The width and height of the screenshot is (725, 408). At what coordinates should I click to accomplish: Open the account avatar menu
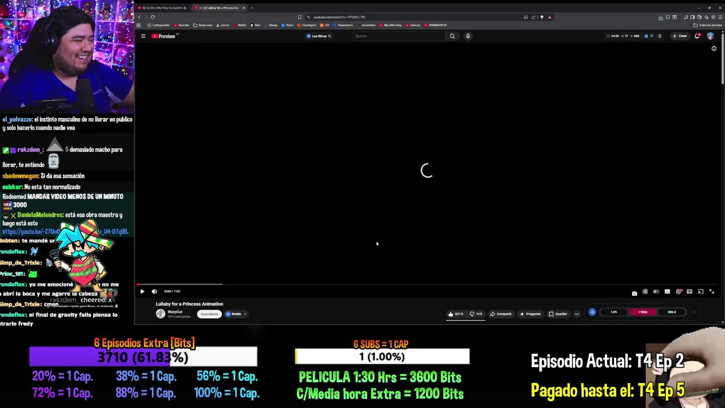click(710, 36)
